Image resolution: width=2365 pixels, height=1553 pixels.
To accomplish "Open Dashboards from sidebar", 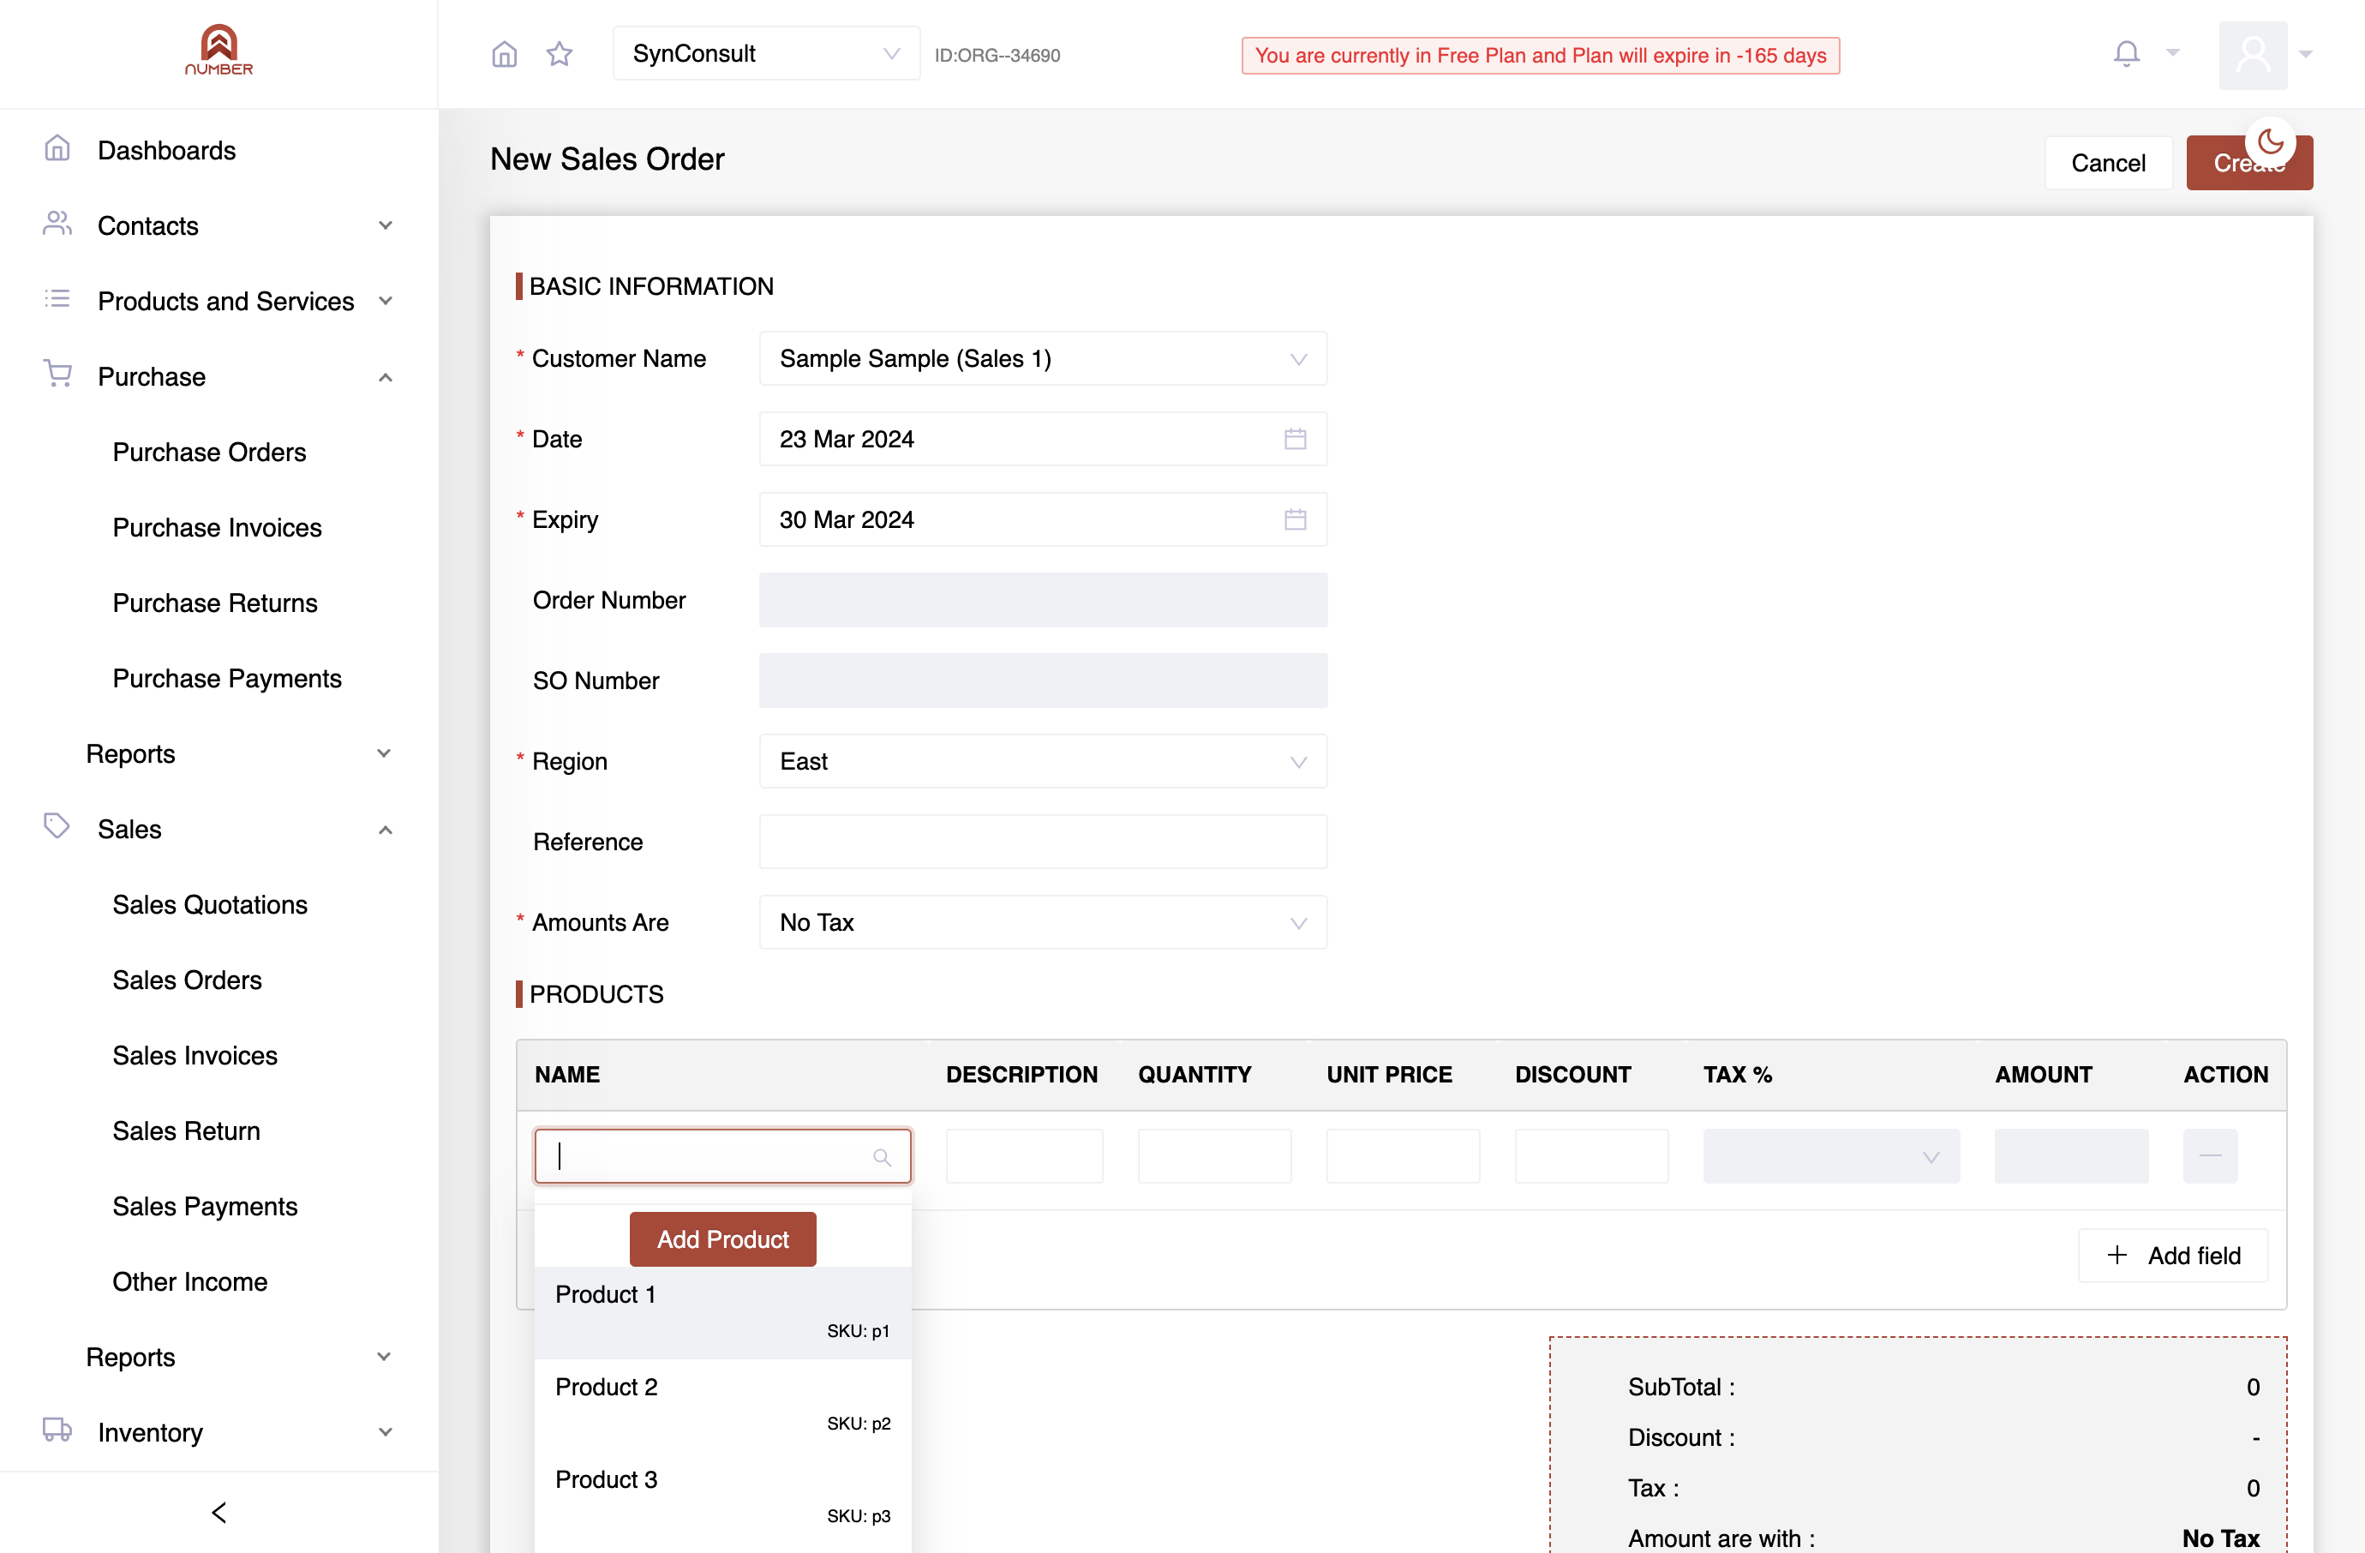I will point(166,150).
